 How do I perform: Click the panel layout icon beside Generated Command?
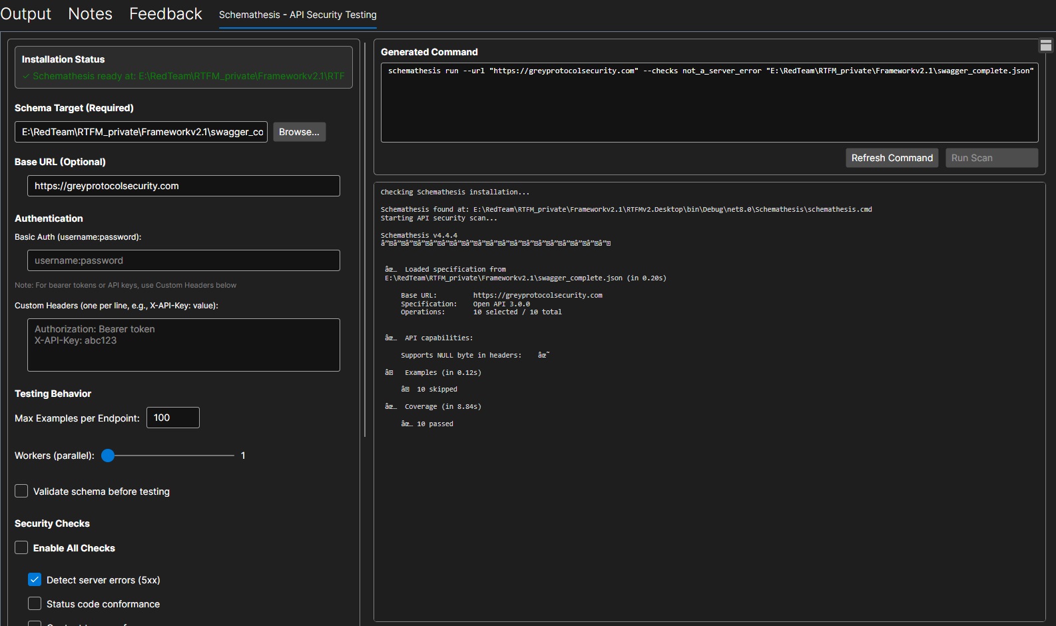pos(1046,45)
